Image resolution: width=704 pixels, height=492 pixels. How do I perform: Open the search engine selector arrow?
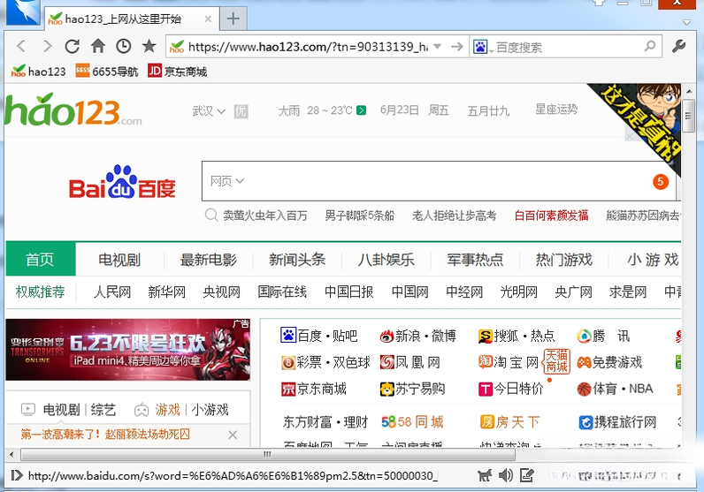click(x=491, y=50)
